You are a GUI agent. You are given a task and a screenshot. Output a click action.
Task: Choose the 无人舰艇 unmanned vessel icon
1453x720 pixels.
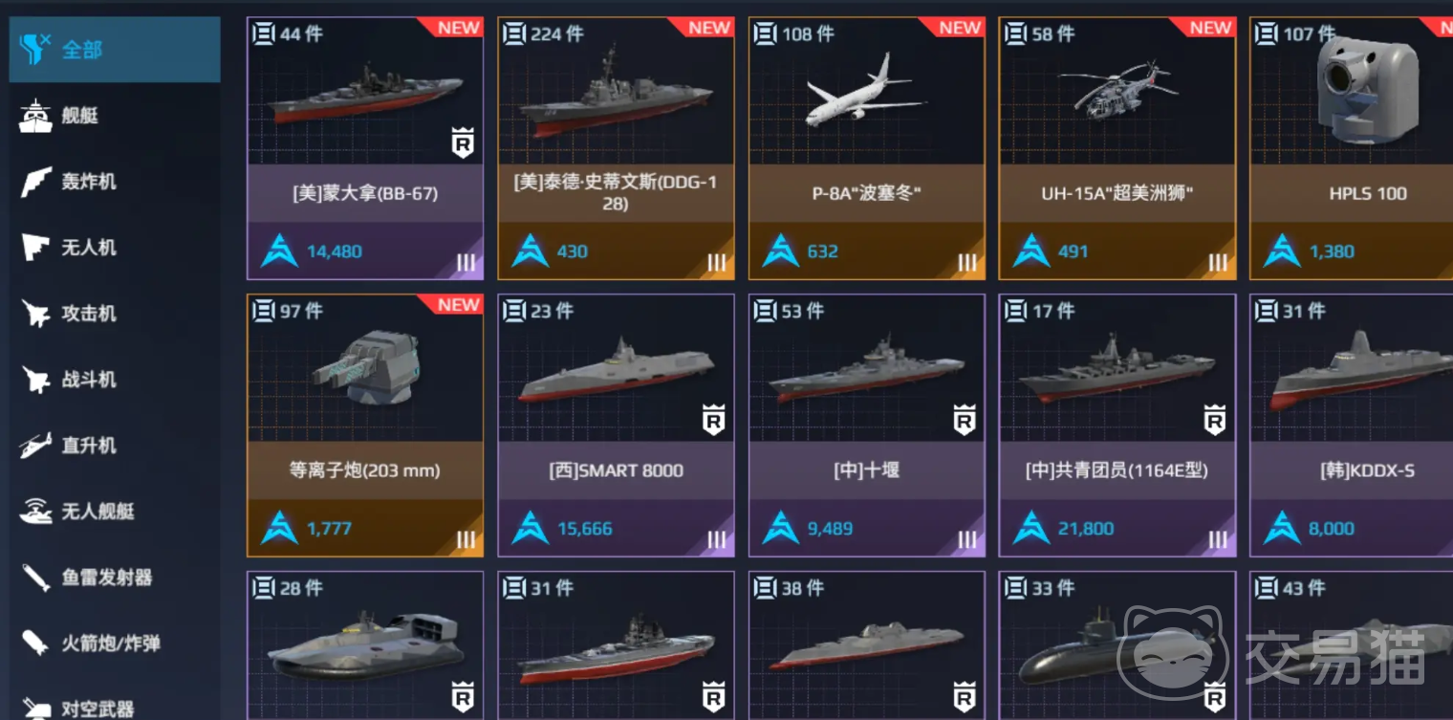35,512
